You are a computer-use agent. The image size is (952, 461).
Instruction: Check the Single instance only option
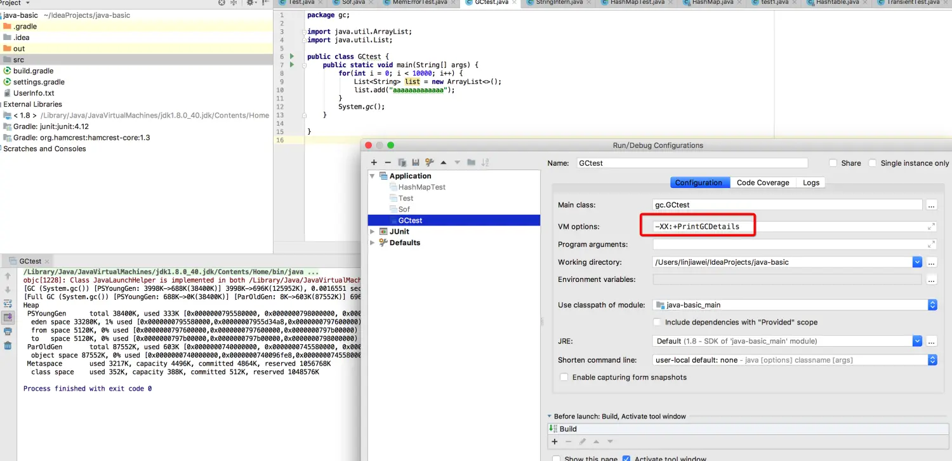(872, 163)
